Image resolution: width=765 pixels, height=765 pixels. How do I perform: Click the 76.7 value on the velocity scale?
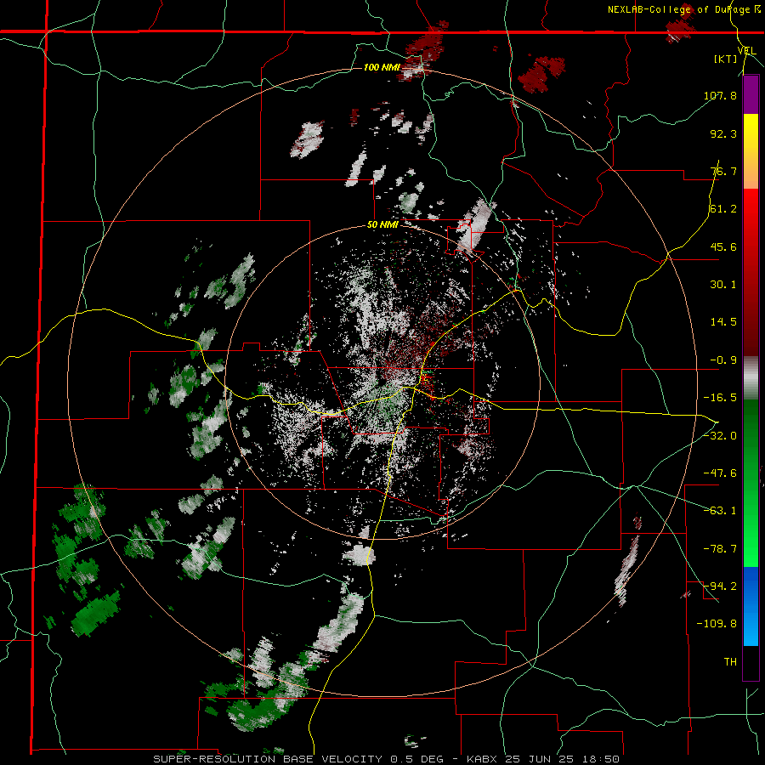point(723,171)
